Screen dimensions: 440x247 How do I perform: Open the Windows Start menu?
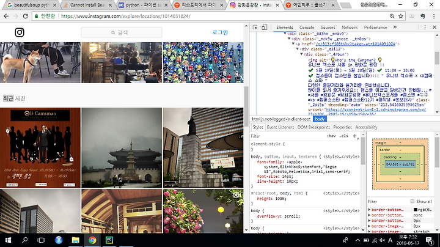[8, 240]
